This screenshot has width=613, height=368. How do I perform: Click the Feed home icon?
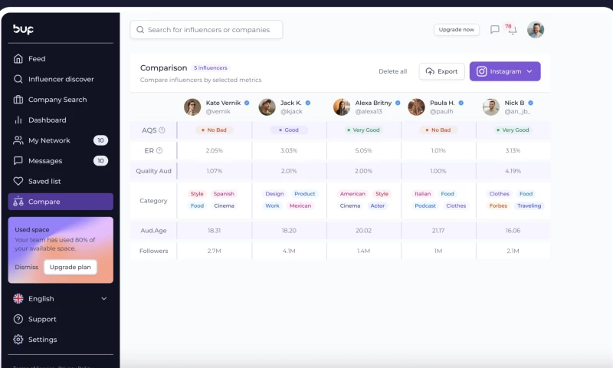coord(18,59)
